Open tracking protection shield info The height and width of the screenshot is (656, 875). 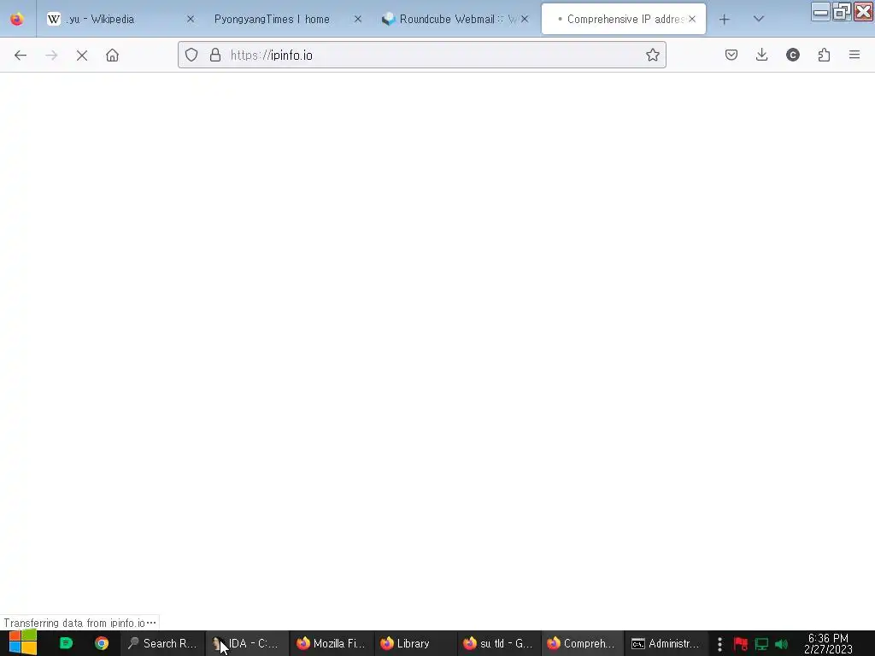pos(191,56)
